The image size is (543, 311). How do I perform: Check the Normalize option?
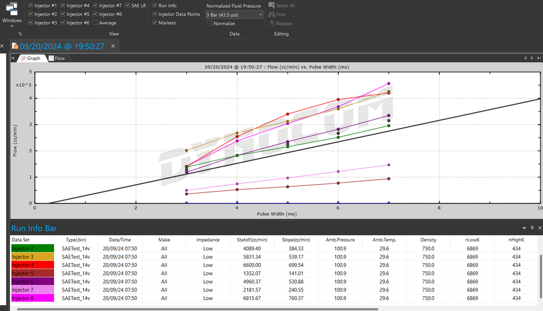[x=209, y=23]
